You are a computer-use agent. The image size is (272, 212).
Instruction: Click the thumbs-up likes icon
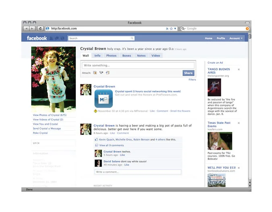96,139
